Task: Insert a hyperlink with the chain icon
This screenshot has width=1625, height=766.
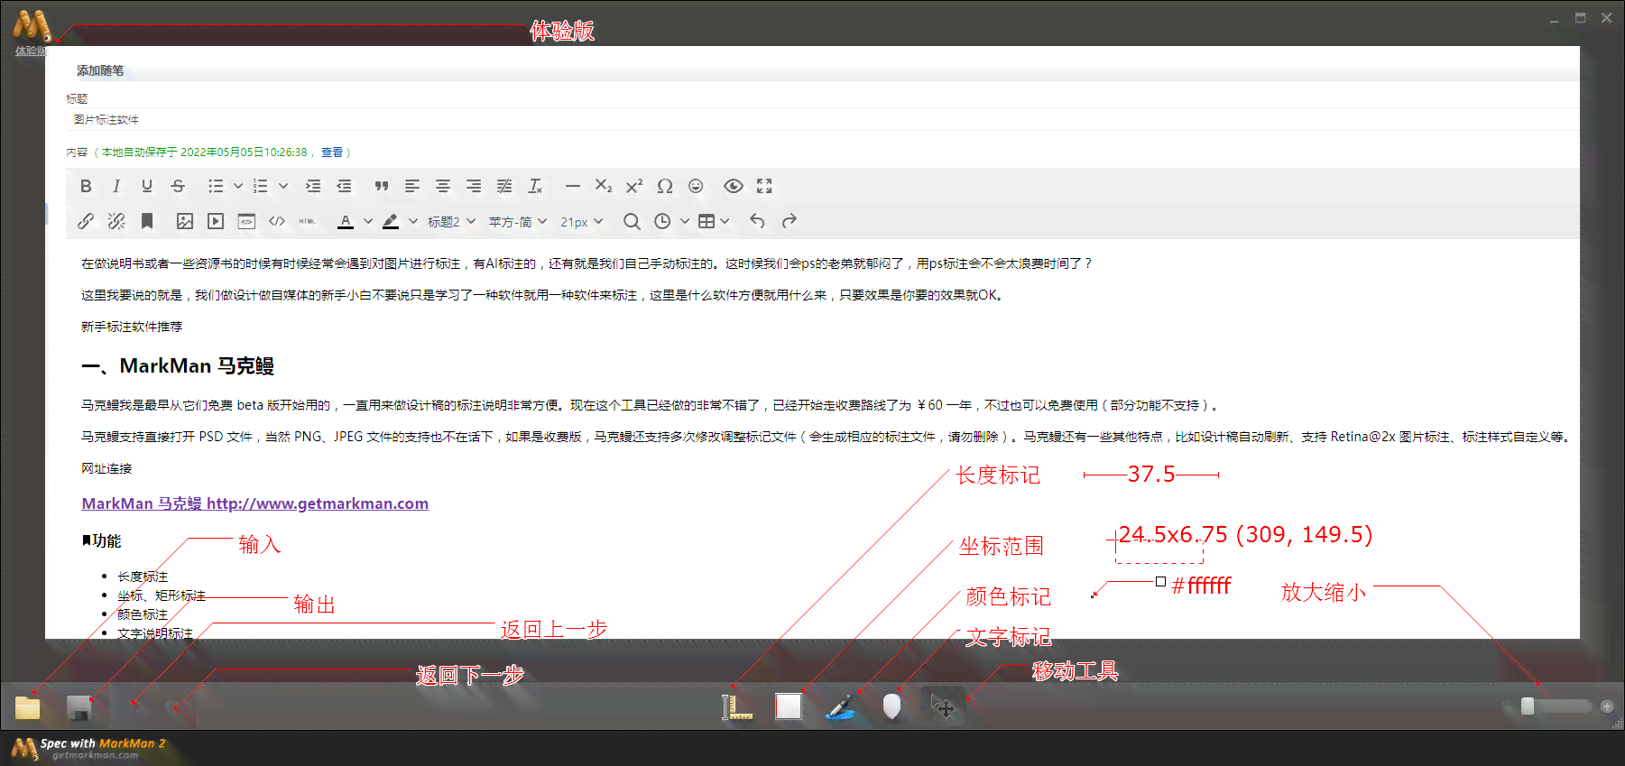Action: (x=86, y=221)
